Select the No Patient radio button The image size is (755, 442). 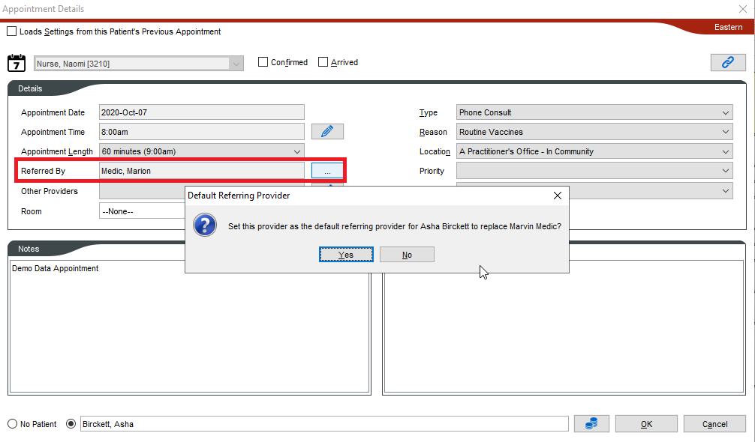(12, 424)
